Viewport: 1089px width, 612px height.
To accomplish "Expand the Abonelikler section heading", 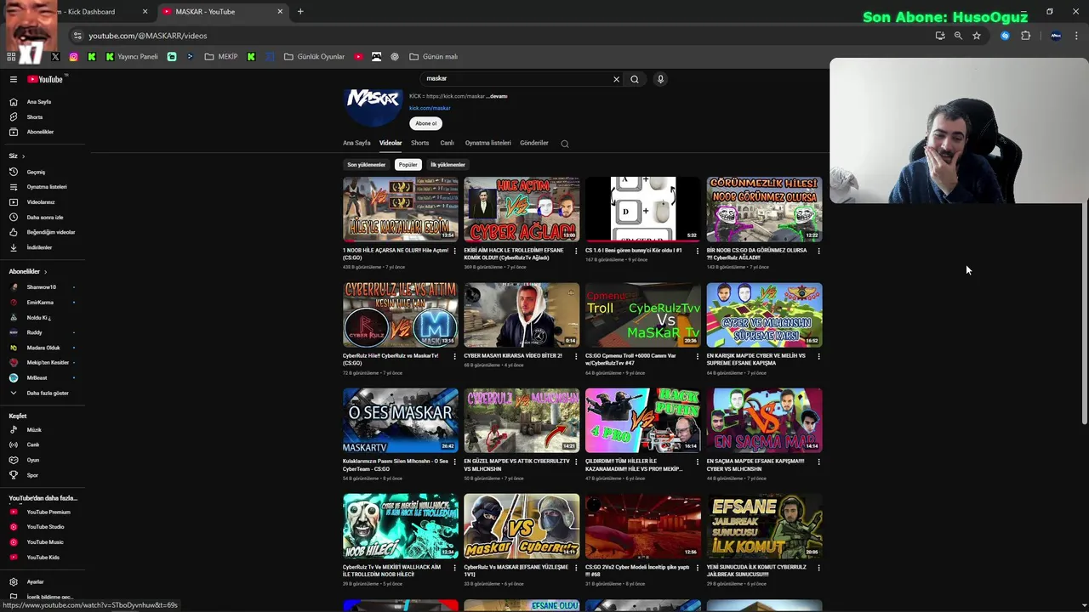I will 28,271.
